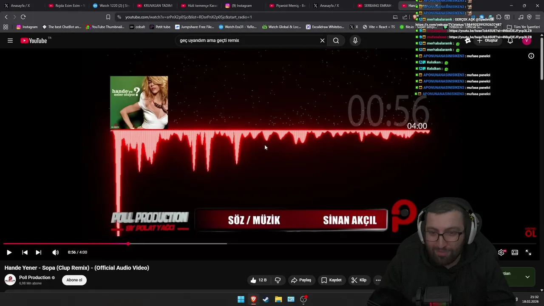This screenshot has height=306, width=544.
Task: Open the YouTube hamburger guide menu
Action: tap(10, 41)
